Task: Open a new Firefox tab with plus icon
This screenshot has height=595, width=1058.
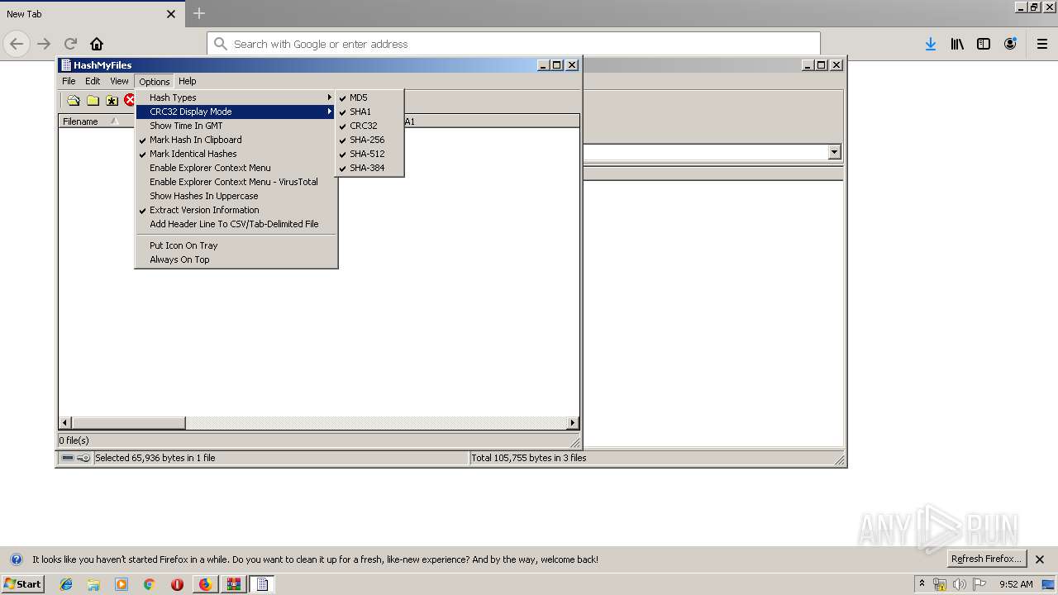Action: [199, 13]
